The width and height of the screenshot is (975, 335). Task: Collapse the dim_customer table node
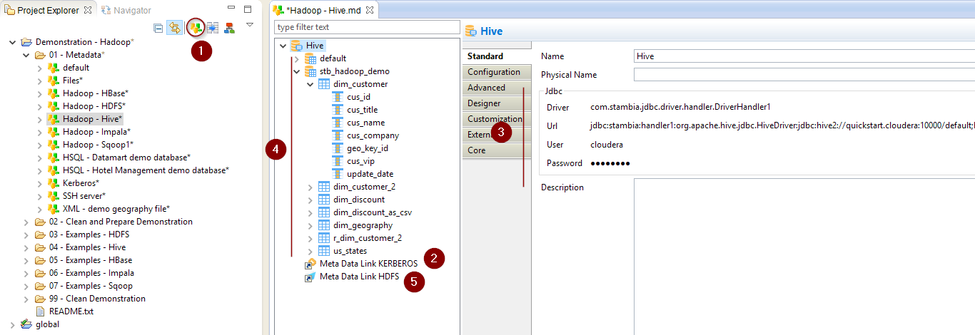coord(310,84)
